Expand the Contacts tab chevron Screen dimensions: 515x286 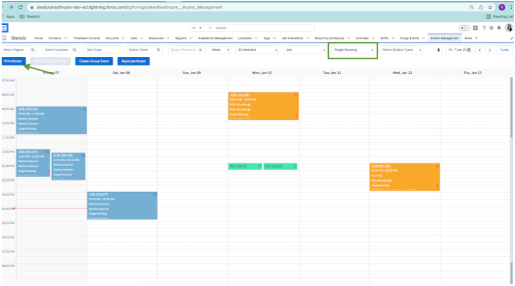point(65,39)
